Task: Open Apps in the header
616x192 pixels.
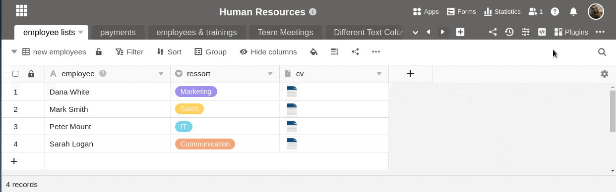Action: (x=426, y=11)
